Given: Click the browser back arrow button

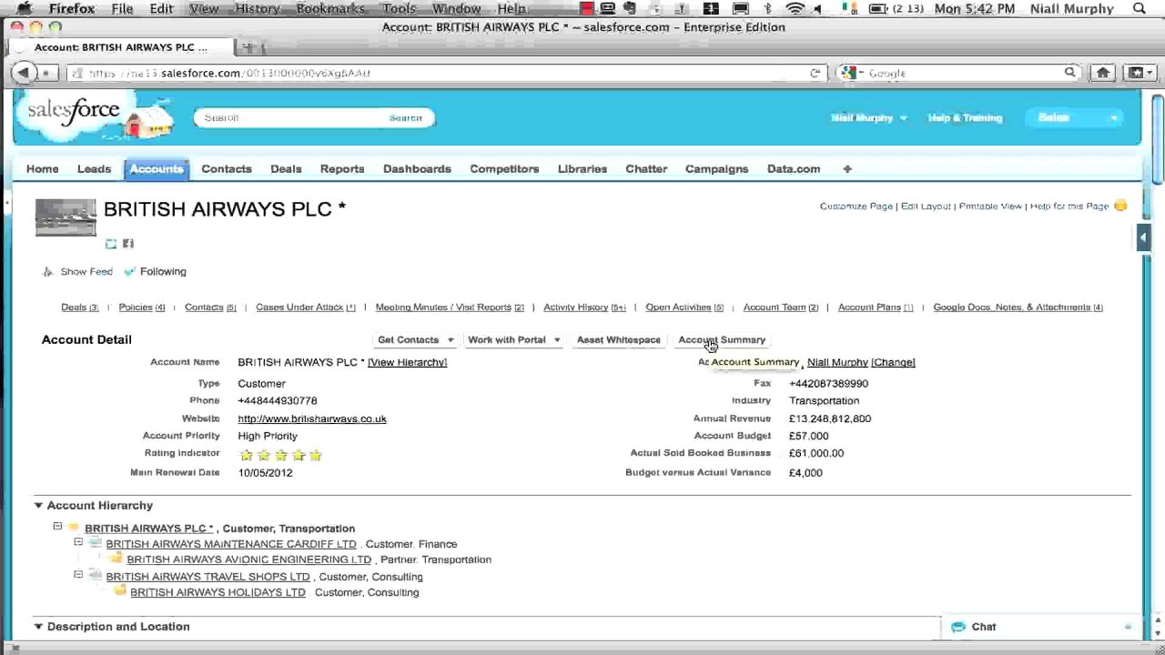Looking at the screenshot, I should click(x=23, y=73).
